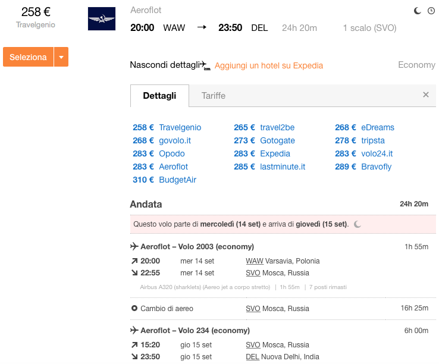The width and height of the screenshot is (439, 364).
Task: Switch to the Tariffe tab
Action: pyautogui.click(x=214, y=96)
